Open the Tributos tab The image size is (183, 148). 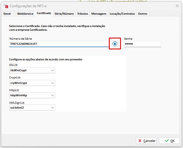pyautogui.click(x=83, y=14)
